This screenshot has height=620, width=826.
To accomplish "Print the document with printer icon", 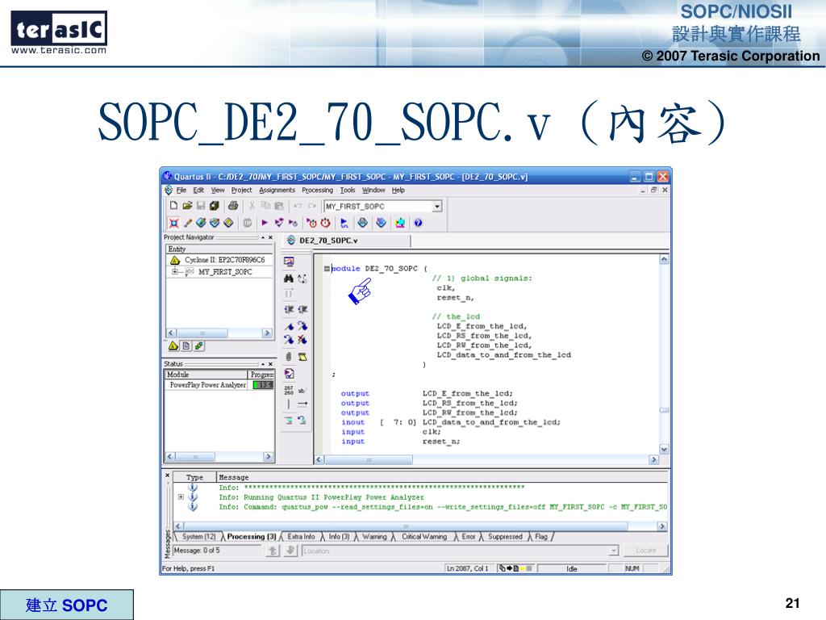I will click(x=233, y=206).
